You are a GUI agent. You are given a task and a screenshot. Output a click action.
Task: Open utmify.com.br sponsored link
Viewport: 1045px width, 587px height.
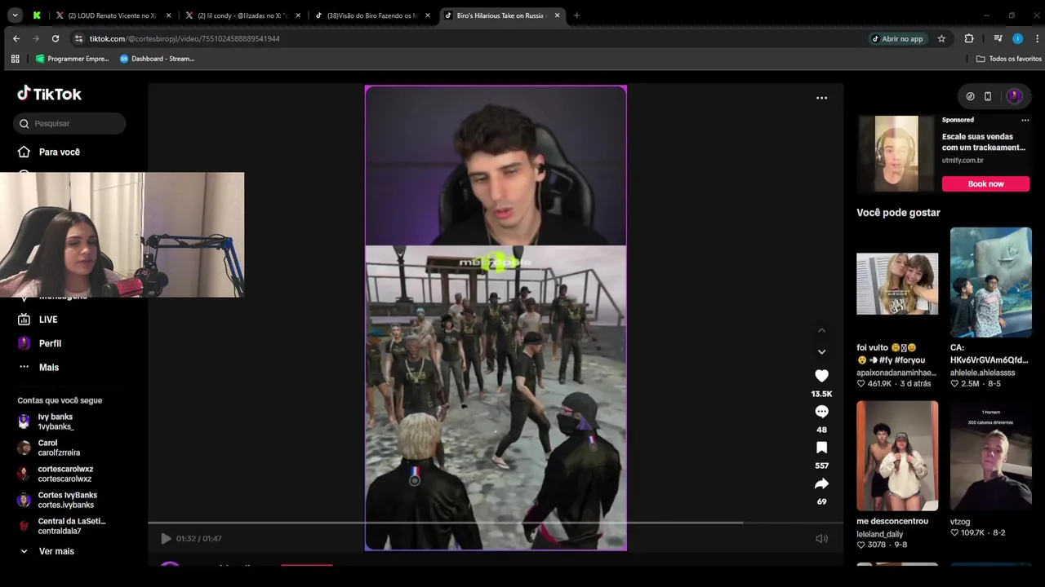point(963,160)
